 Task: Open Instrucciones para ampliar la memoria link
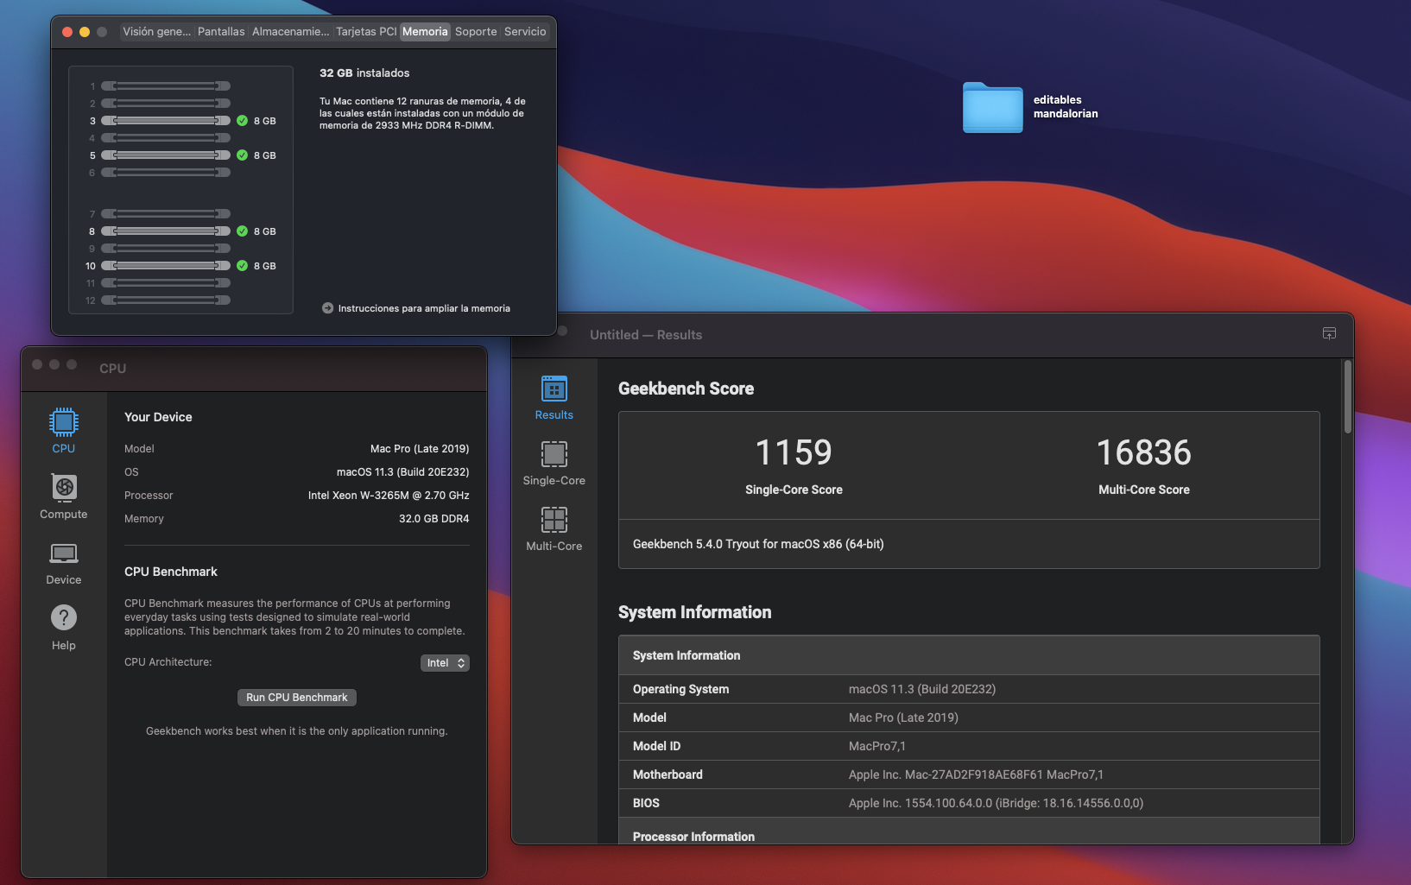tap(424, 308)
